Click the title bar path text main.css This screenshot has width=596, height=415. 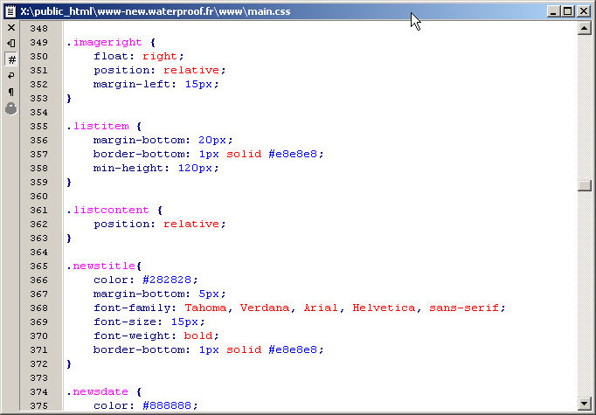[156, 11]
